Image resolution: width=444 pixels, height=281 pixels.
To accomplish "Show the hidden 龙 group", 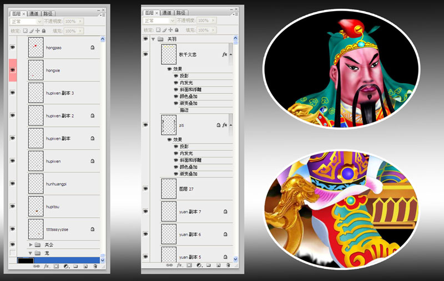I will (x=12, y=253).
